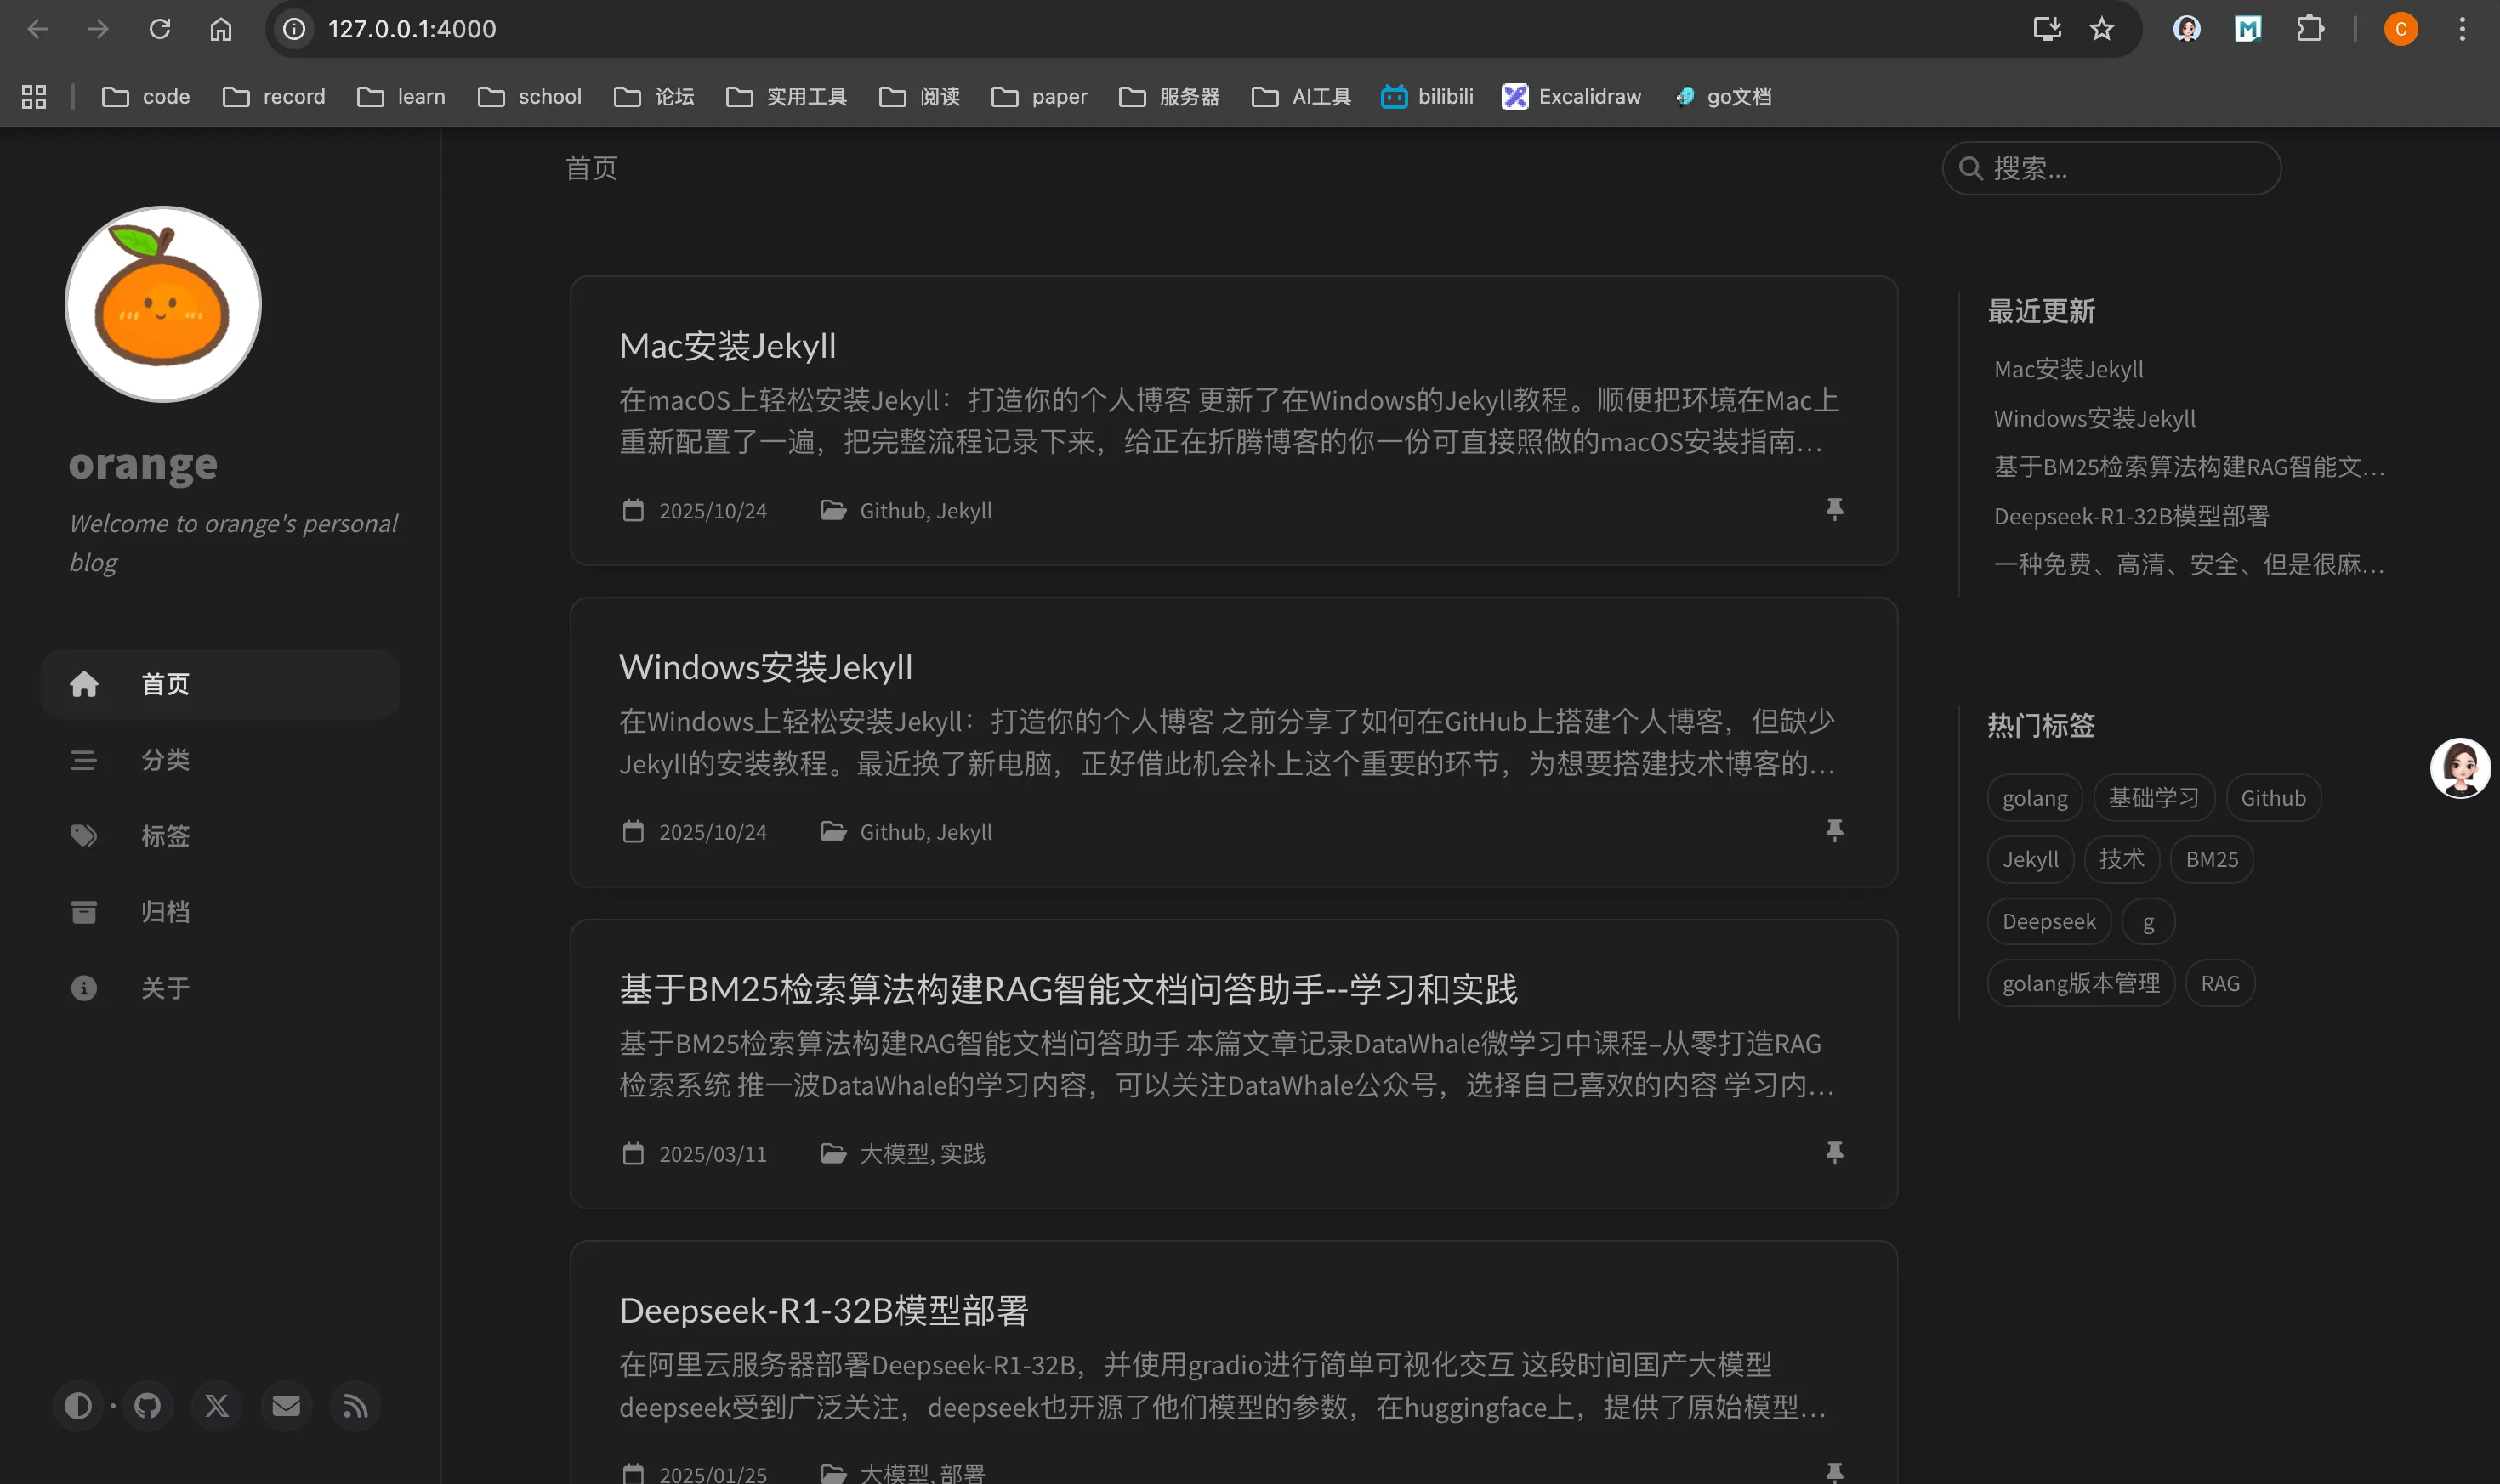Select the golang trending tag
This screenshot has width=2500, height=1484.
pos(2035,798)
